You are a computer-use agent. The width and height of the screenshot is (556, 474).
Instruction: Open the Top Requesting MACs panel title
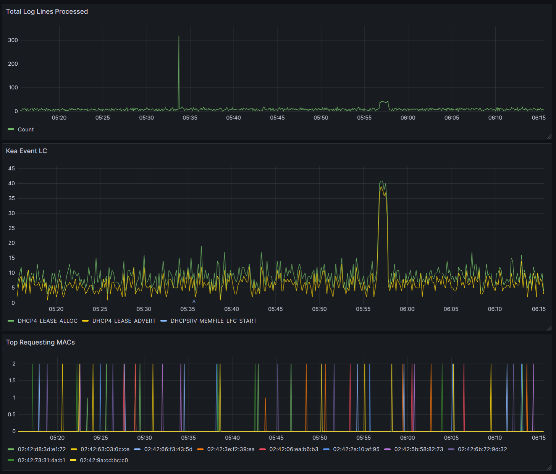pyautogui.click(x=40, y=342)
